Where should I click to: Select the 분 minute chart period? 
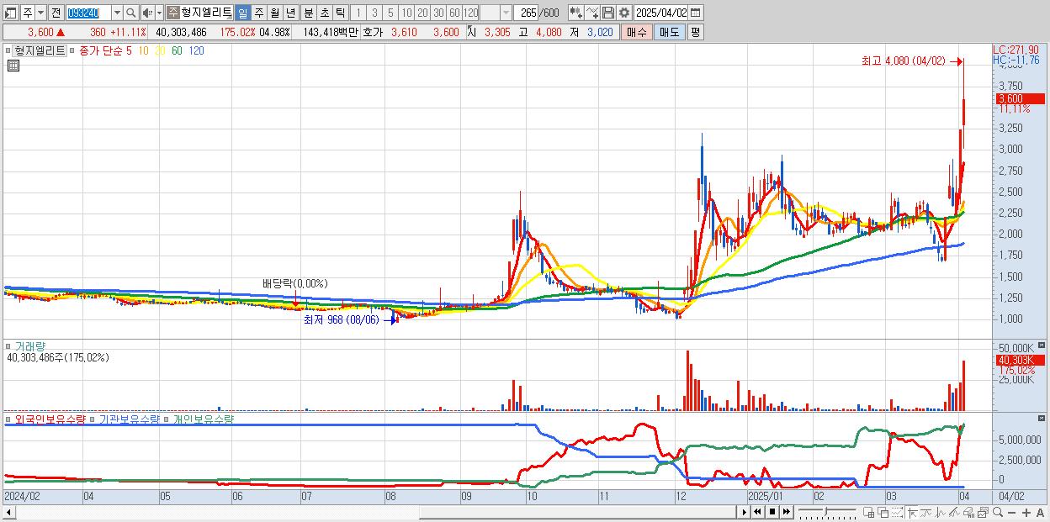pyautogui.click(x=308, y=13)
